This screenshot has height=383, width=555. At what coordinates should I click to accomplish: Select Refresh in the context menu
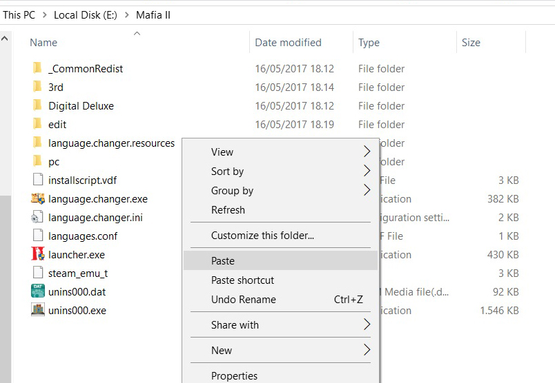[228, 210]
